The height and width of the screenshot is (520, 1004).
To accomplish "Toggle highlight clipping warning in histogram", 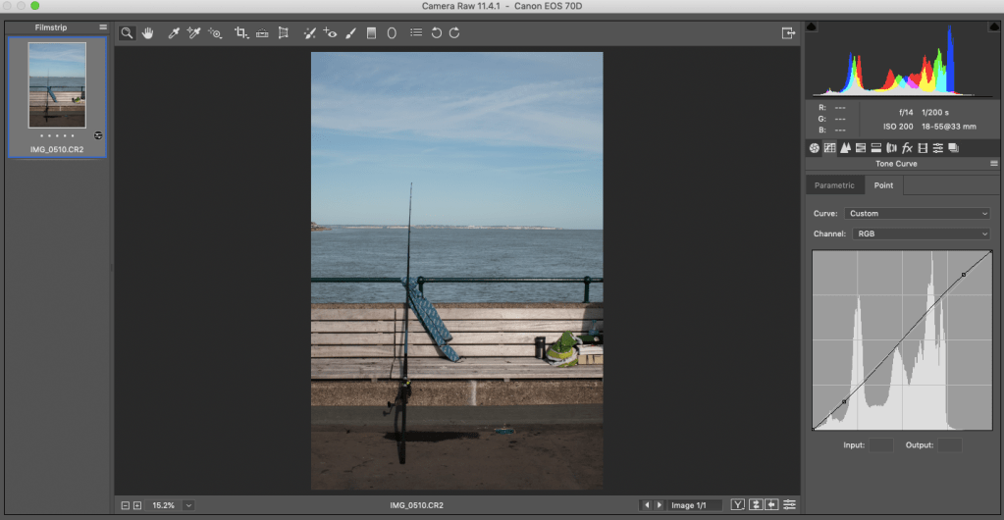I will (996, 26).
